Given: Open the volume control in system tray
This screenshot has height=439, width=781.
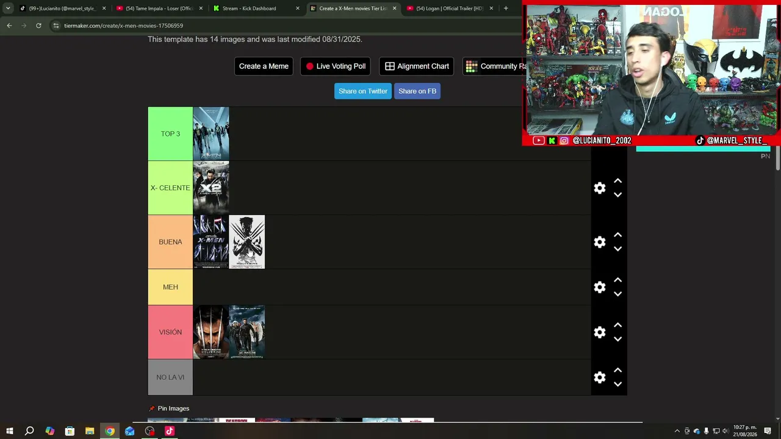Looking at the screenshot, I should [x=725, y=431].
